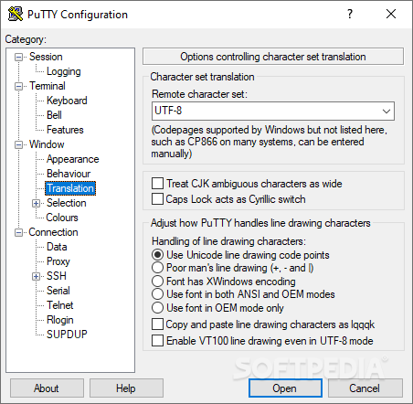The image size is (413, 404).
Task: Select Font has XWindows encoding option
Action: click(x=157, y=281)
